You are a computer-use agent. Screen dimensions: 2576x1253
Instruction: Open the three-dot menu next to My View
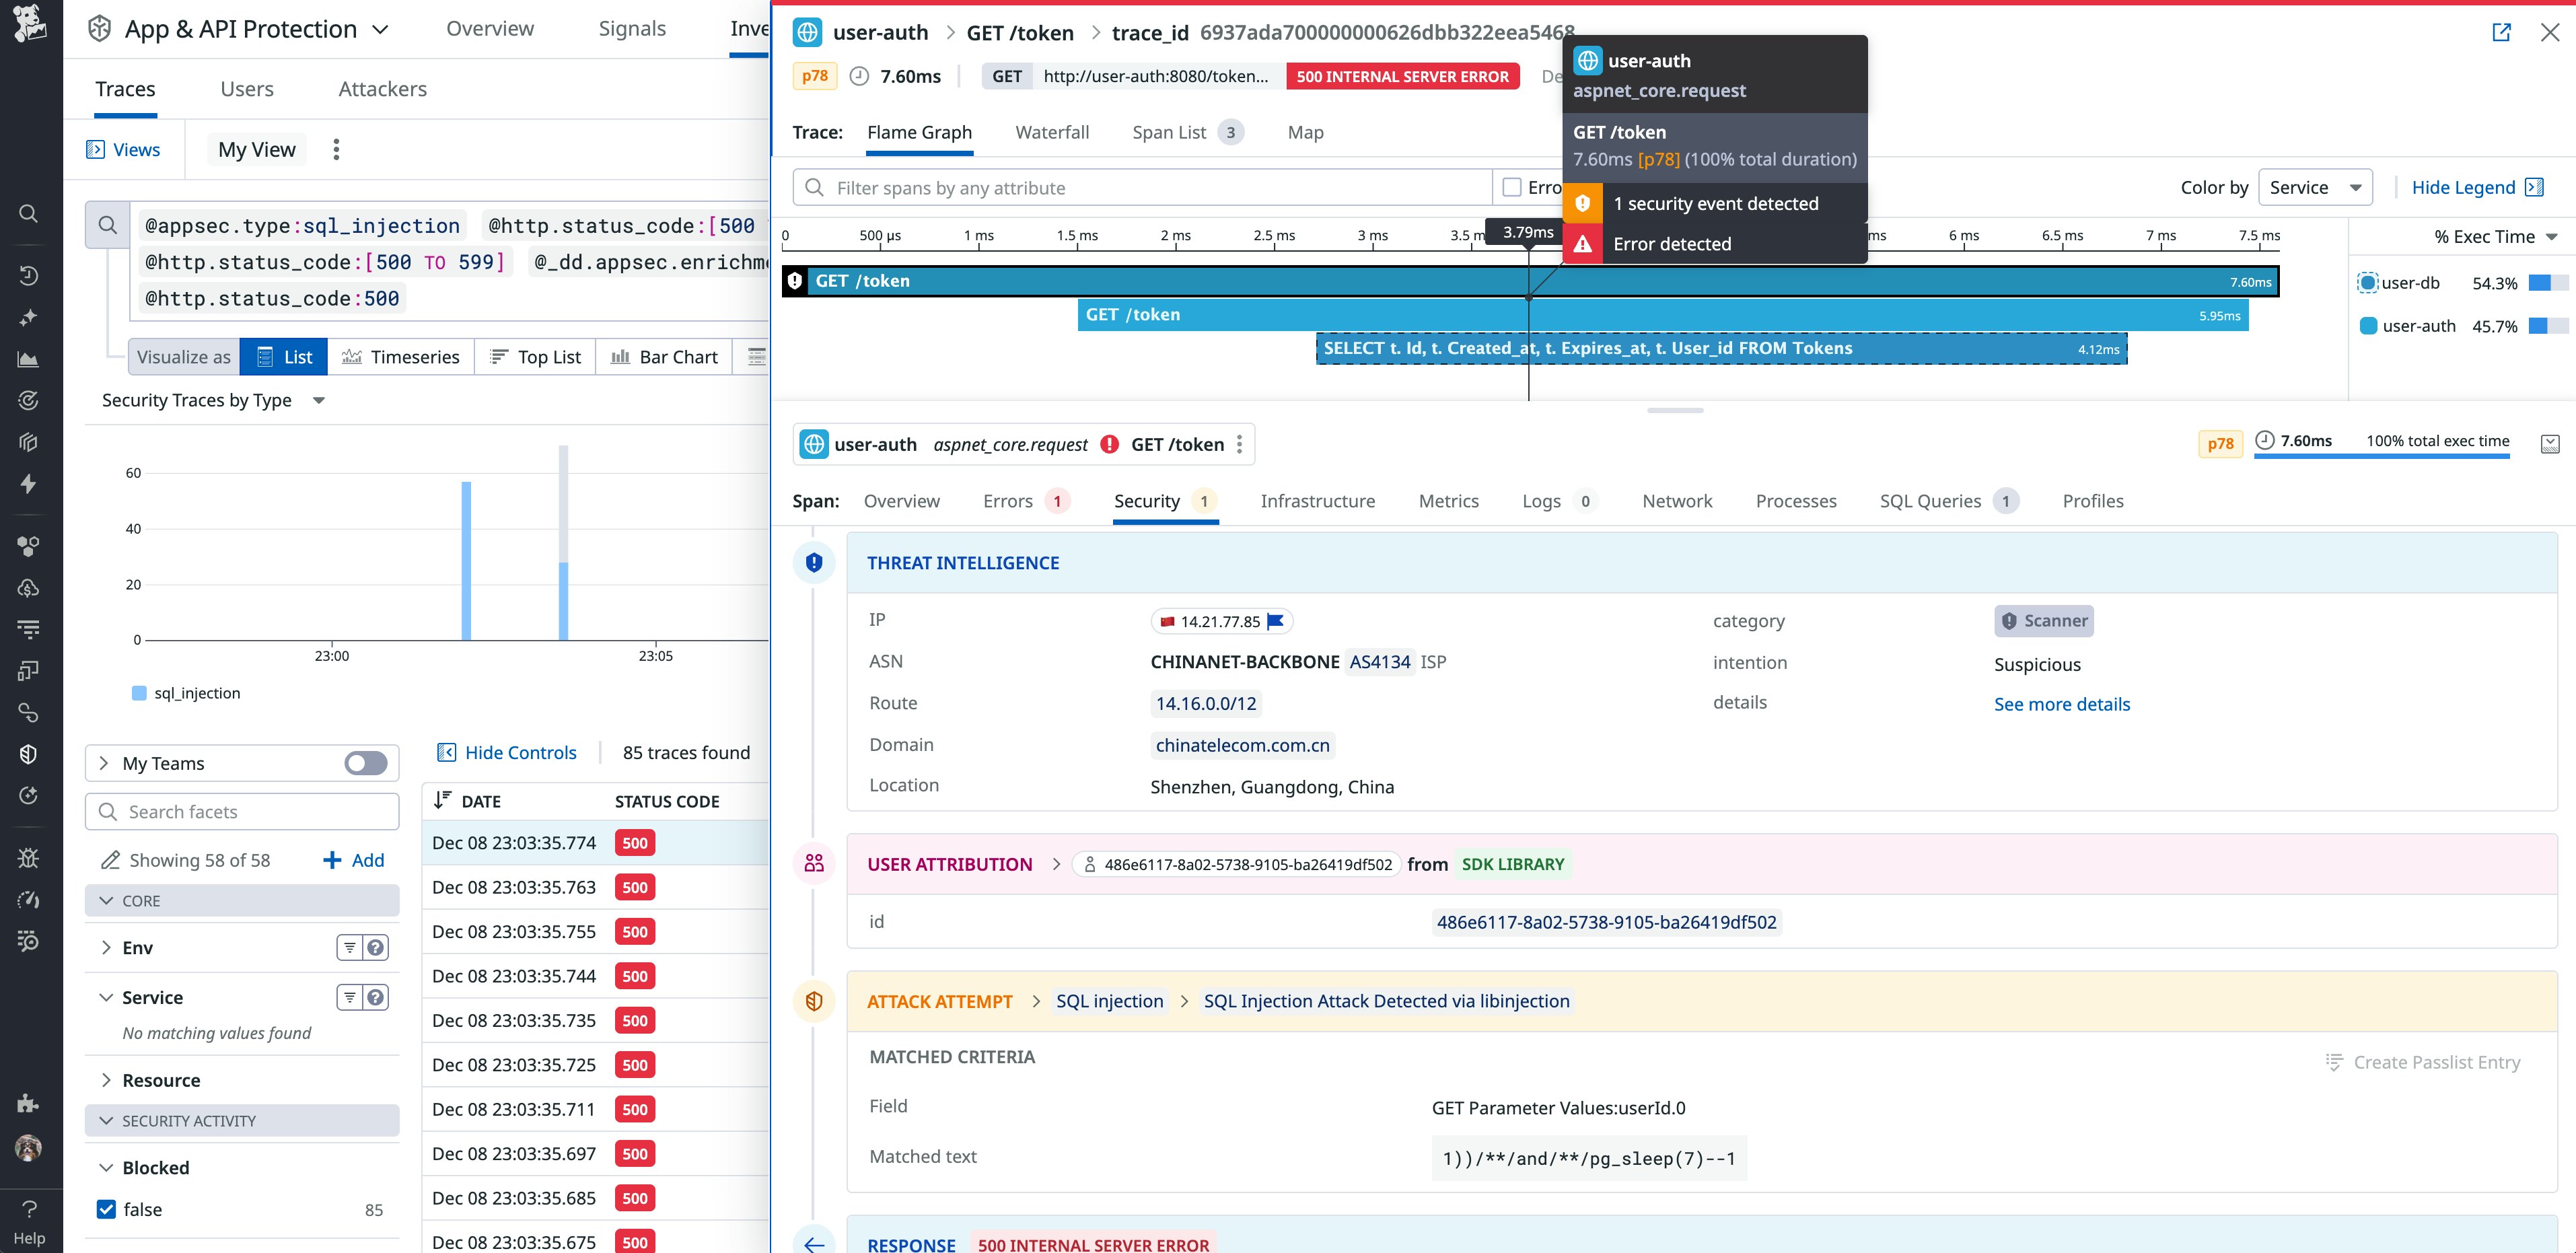(336, 149)
